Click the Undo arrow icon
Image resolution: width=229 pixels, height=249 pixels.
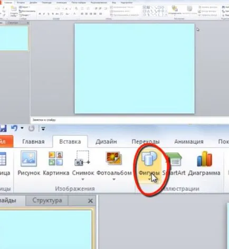click(14, 128)
